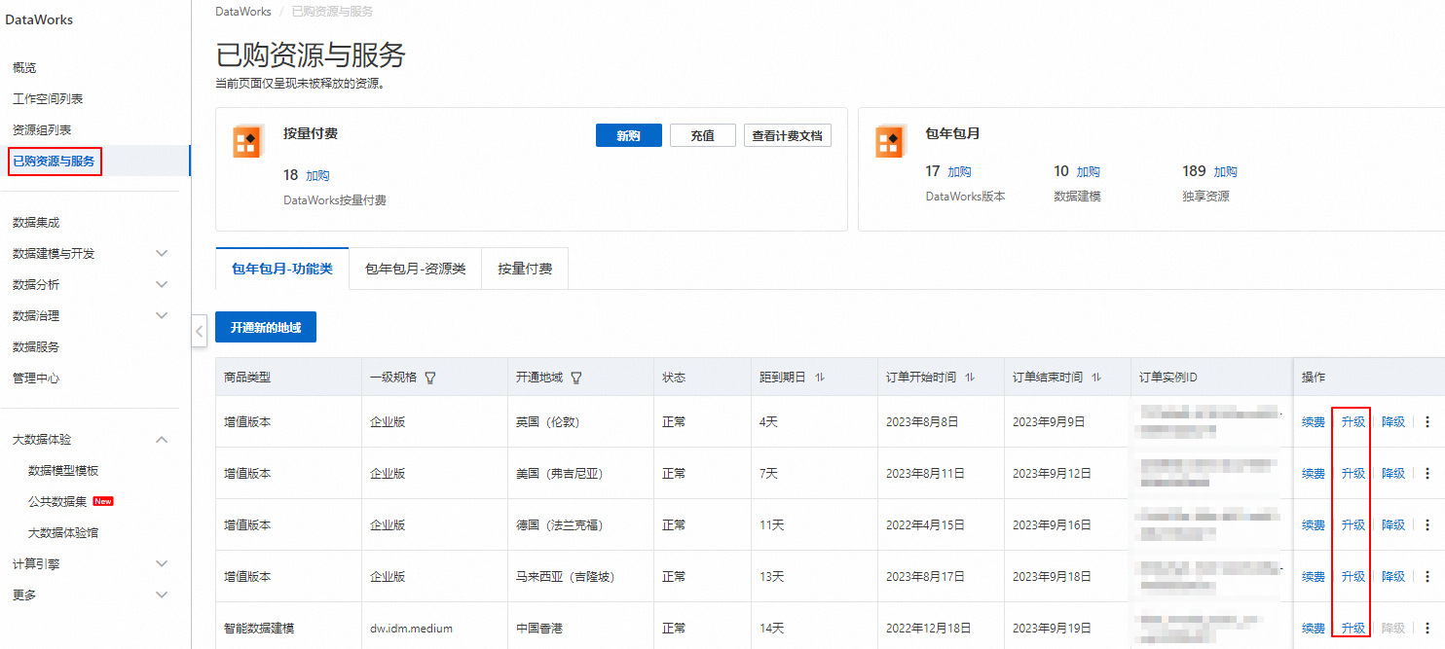
Task: Sort by 订单开始时间 column arrows
Action: tap(970, 377)
